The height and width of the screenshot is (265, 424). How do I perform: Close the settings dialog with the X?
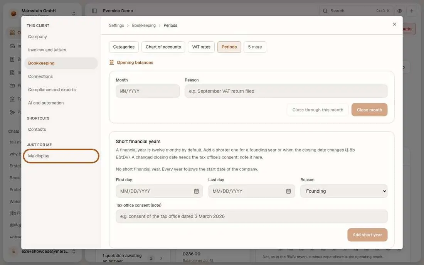pyautogui.click(x=395, y=24)
